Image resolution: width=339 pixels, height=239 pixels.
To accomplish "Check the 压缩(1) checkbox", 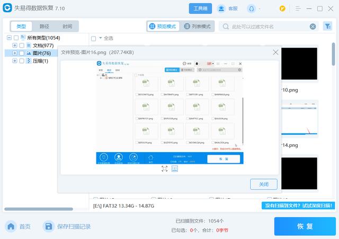I will 22,61.
